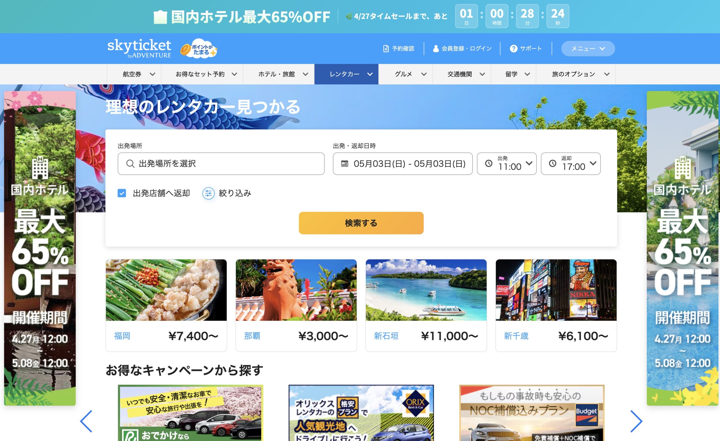Image resolution: width=720 pixels, height=441 pixels.
Task: Click the support question mark icon
Action: (x=513, y=48)
